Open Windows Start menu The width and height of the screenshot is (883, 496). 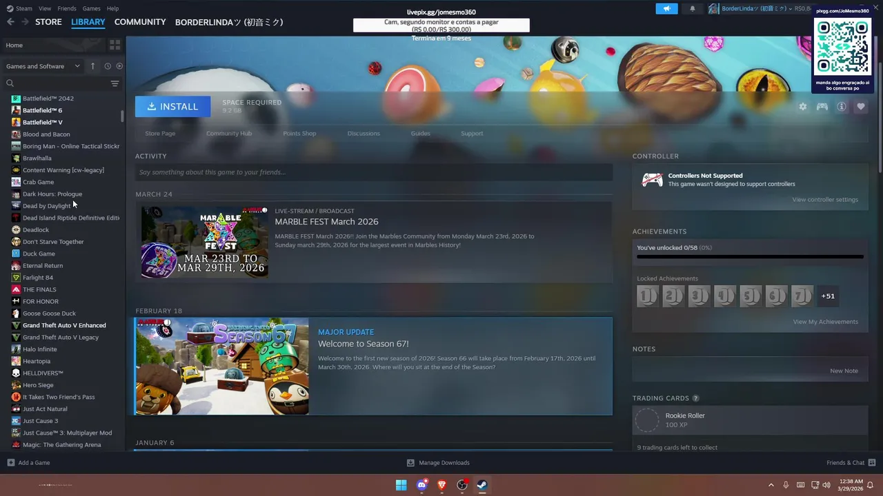tap(401, 485)
